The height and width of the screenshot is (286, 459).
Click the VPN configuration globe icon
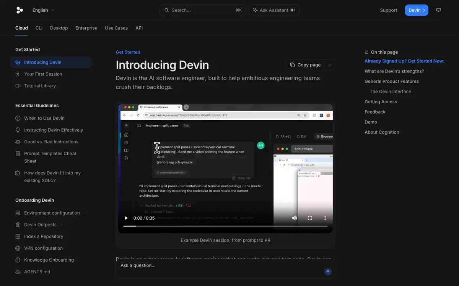[x=18, y=248]
